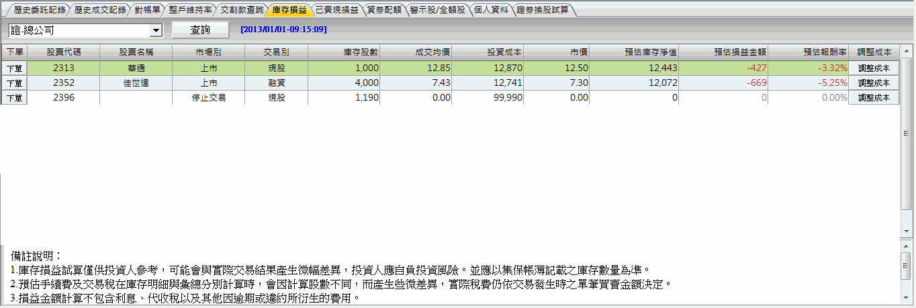The height and width of the screenshot is (308, 916).
Task: Open the account selection dropdown arrow
Action: click(x=156, y=30)
